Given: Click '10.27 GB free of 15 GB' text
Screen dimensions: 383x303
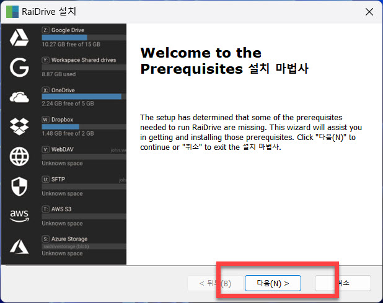Looking at the screenshot, I should (x=71, y=44).
